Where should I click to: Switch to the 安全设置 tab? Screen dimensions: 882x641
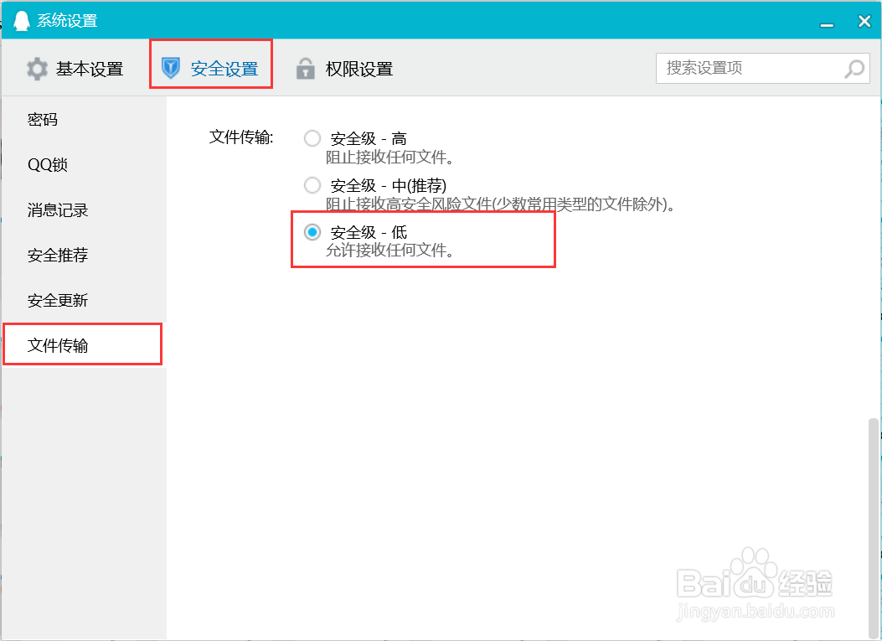tap(211, 69)
